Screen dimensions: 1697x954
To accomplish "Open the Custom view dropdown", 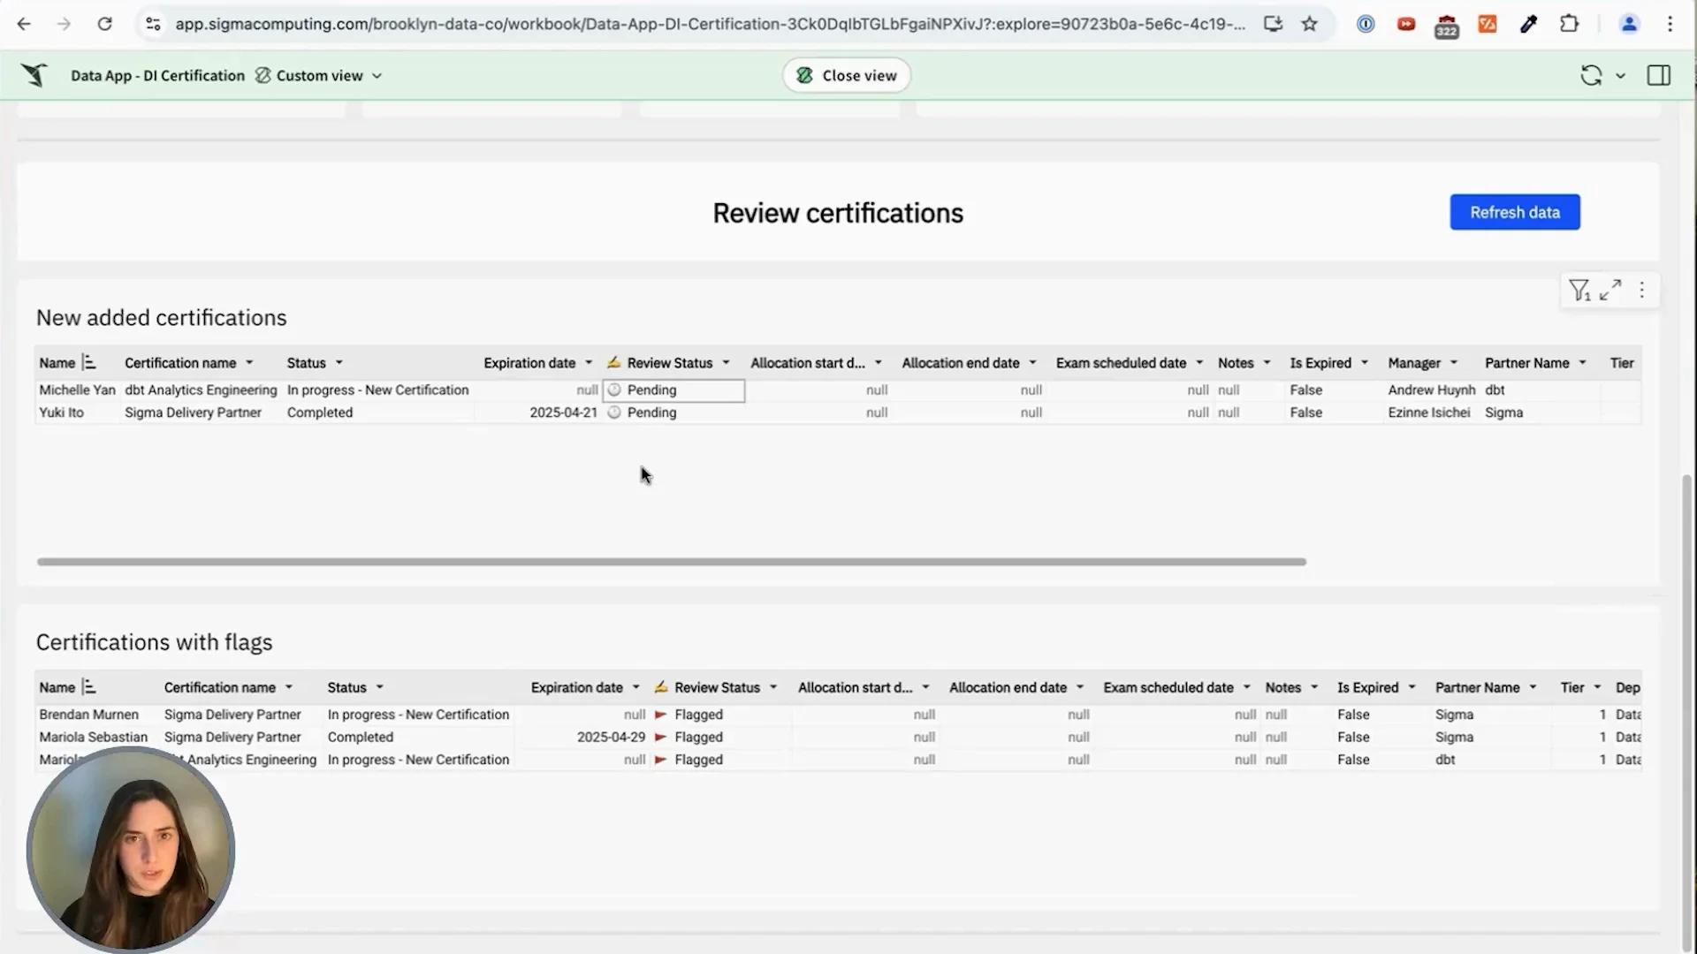I will 319,76.
